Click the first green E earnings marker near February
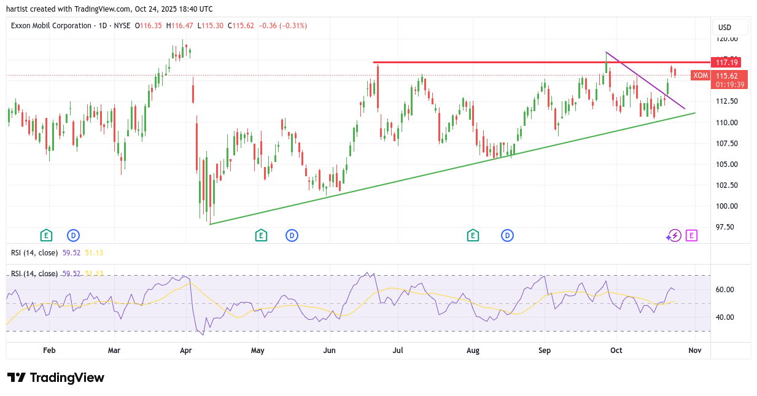The width and height of the screenshot is (757, 396). pos(45,235)
